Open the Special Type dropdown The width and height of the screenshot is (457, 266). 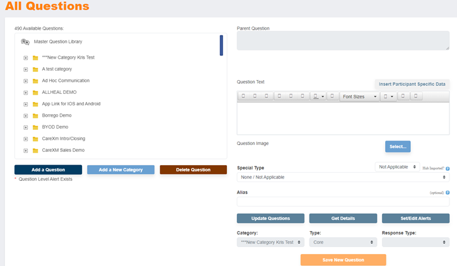click(x=343, y=177)
